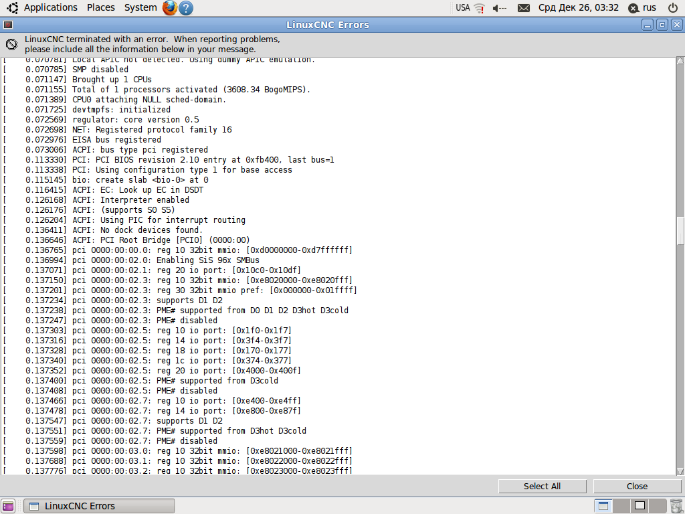Click the USA keyboard layout indicator
The image size is (685, 514).
tap(463, 7)
